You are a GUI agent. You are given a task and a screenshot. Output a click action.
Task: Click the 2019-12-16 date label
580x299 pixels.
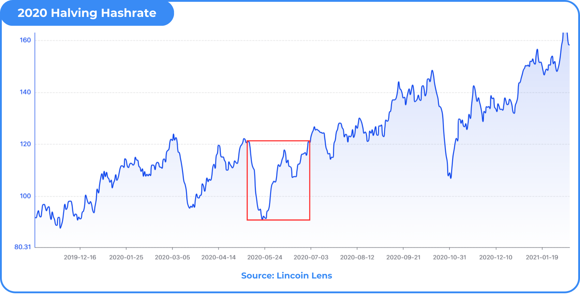pyautogui.click(x=80, y=257)
